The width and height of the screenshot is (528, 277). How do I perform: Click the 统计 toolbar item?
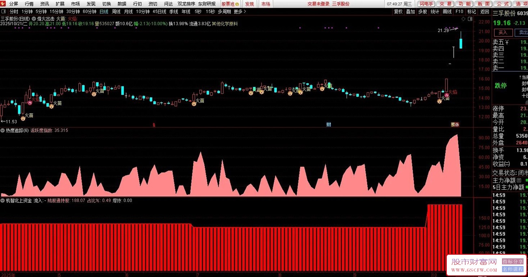(x=435, y=12)
